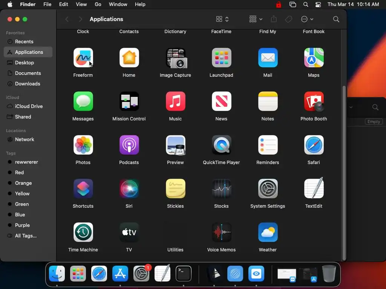Click the Photos app icon

83,145
